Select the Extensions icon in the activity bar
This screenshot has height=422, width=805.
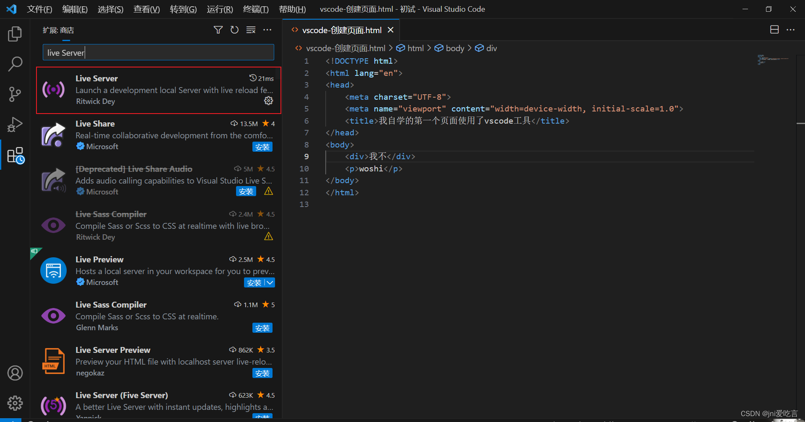tap(15, 155)
